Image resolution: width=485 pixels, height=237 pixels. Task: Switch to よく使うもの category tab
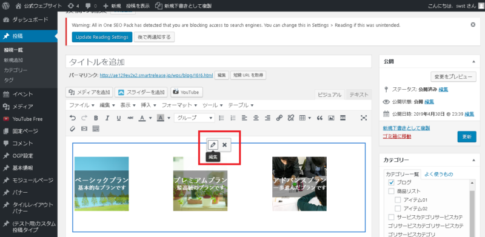(438, 174)
